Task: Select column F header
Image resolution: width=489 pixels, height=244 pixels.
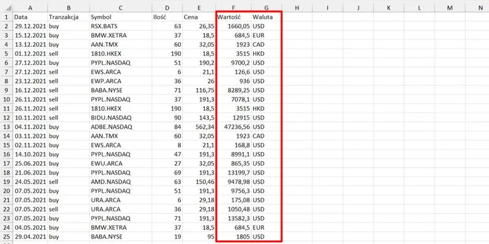Action: coord(234,7)
